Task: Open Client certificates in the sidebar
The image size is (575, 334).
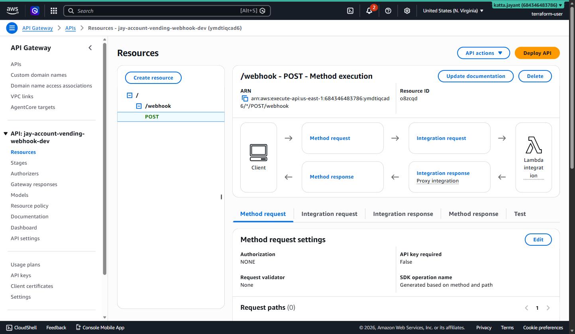Action: (x=32, y=286)
